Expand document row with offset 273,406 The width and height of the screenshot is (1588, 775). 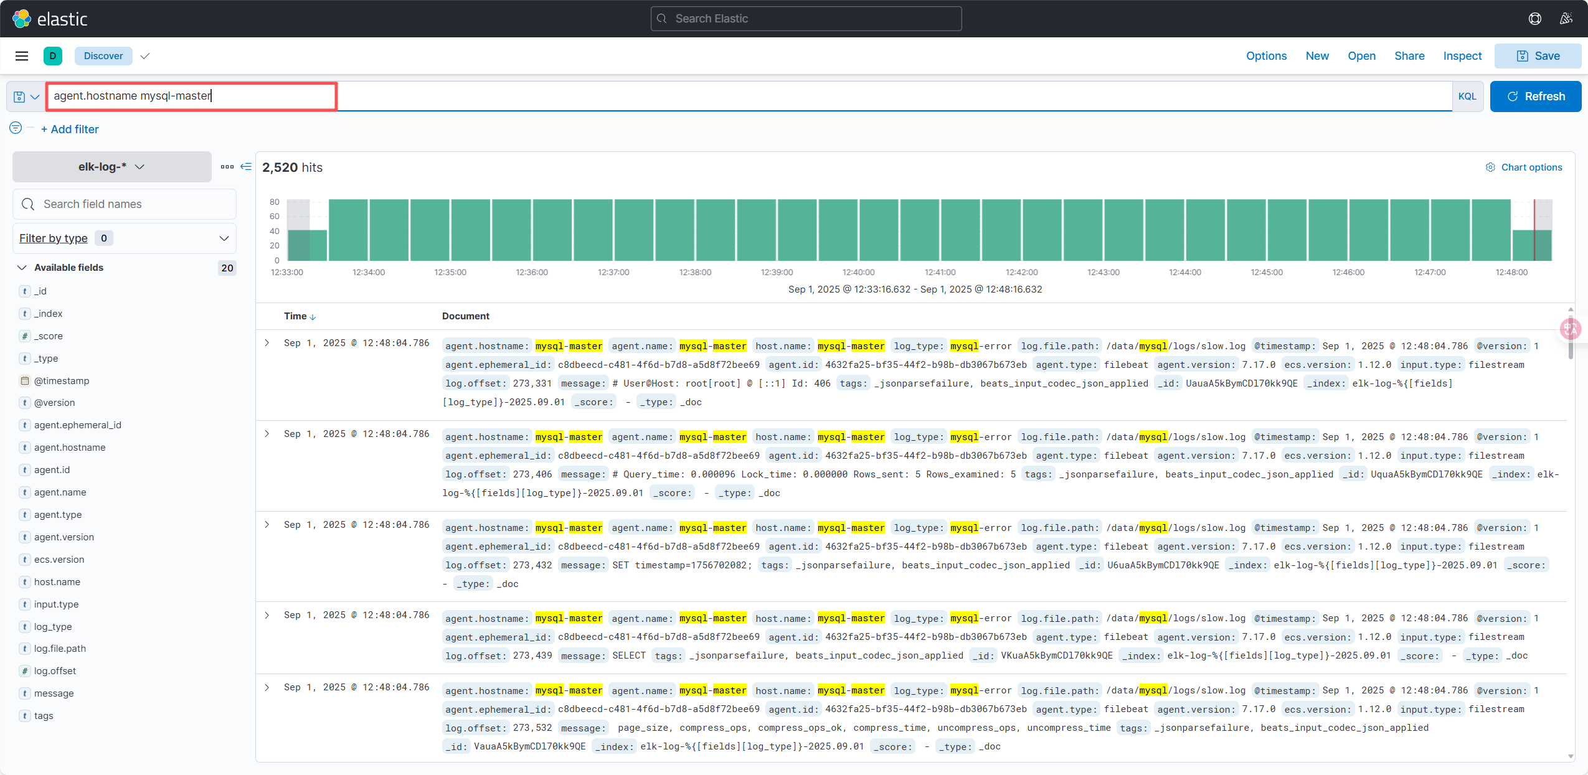267,434
